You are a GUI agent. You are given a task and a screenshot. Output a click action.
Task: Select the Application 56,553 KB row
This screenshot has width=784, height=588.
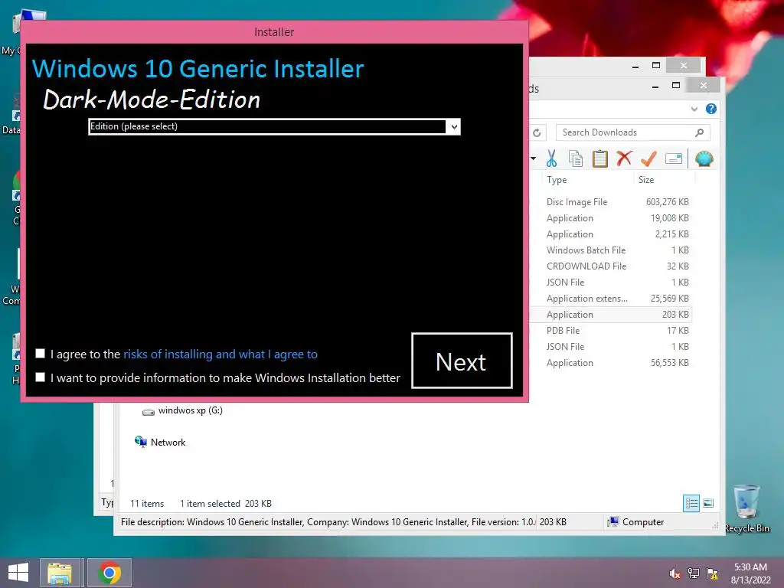[x=611, y=362]
